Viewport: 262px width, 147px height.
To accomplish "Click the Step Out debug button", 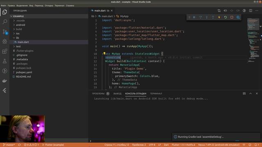I will pos(213,17).
